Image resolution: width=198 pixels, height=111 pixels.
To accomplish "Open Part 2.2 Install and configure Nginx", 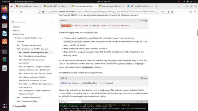I will click(x=32, y=56).
